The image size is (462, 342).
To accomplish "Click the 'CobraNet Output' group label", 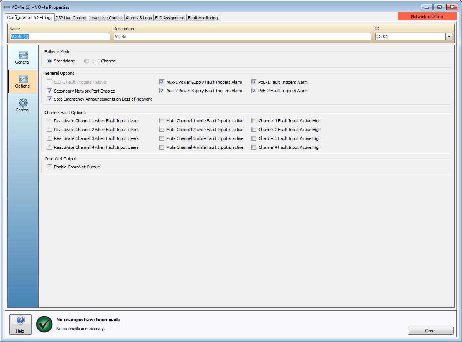I will (x=61, y=159).
